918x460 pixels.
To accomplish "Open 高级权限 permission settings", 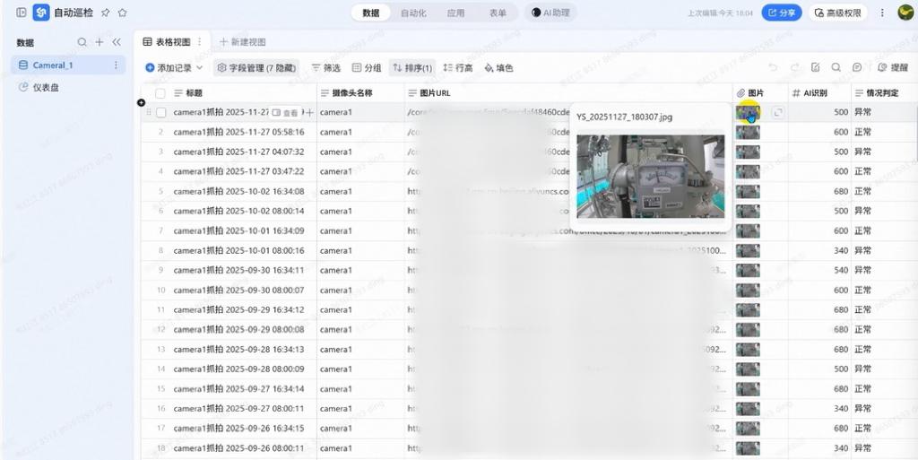I will (838, 13).
